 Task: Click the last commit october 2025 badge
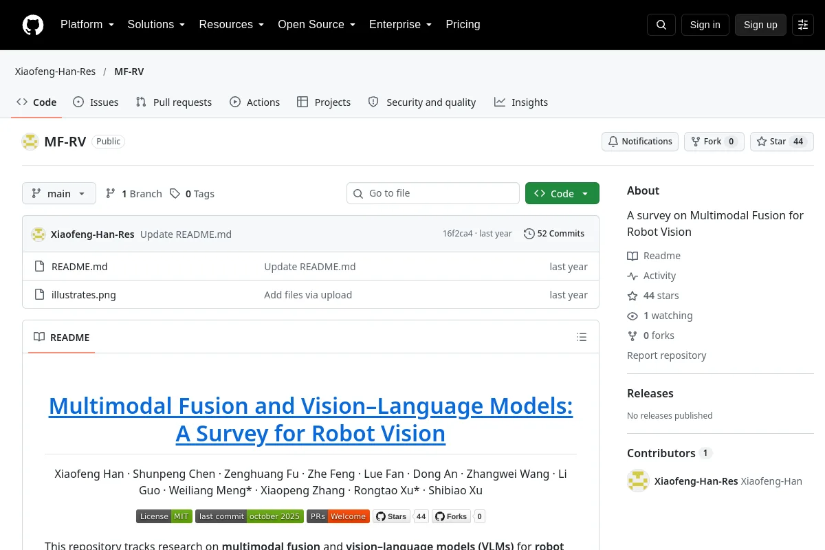pyautogui.click(x=250, y=516)
